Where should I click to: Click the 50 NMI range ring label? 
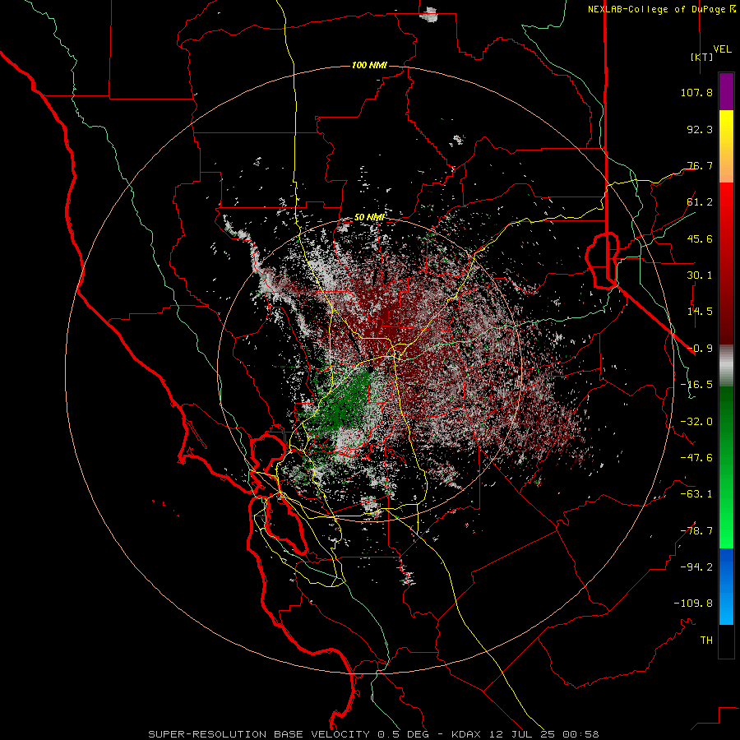coord(369,218)
